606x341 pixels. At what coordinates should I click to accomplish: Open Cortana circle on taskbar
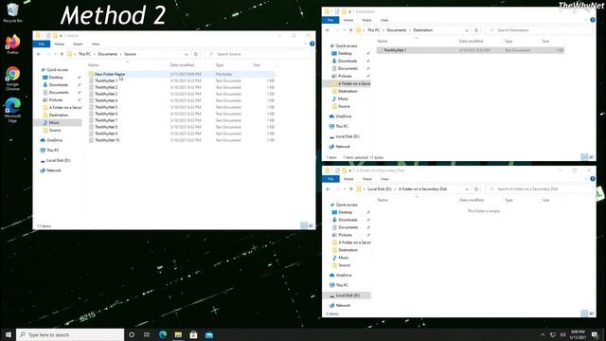click(x=132, y=334)
